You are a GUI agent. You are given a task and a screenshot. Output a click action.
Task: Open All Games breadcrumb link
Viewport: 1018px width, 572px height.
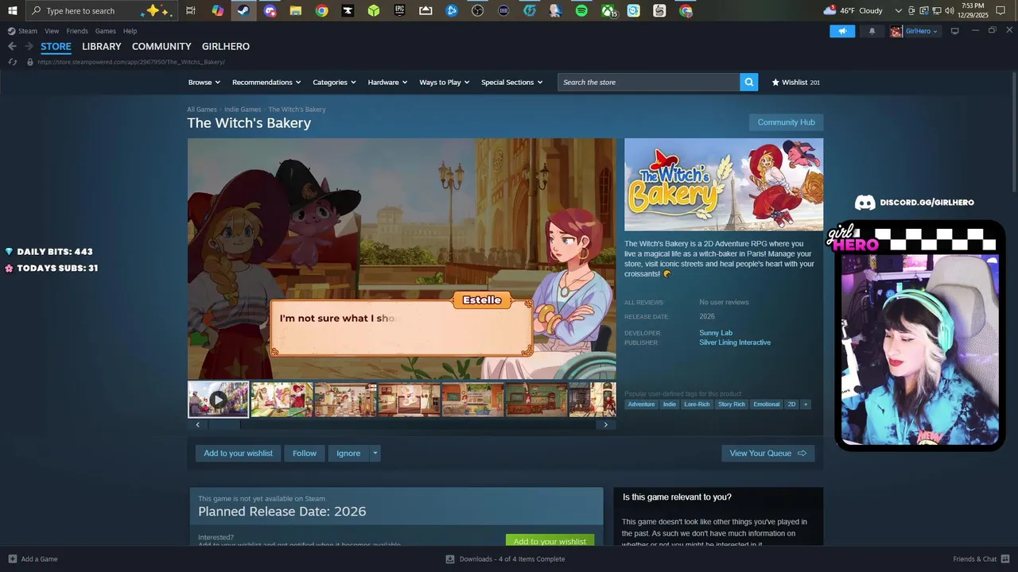pos(202,110)
